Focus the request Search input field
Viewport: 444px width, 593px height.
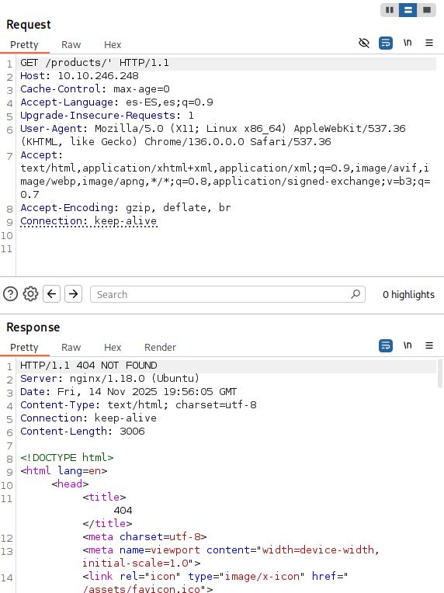click(227, 294)
